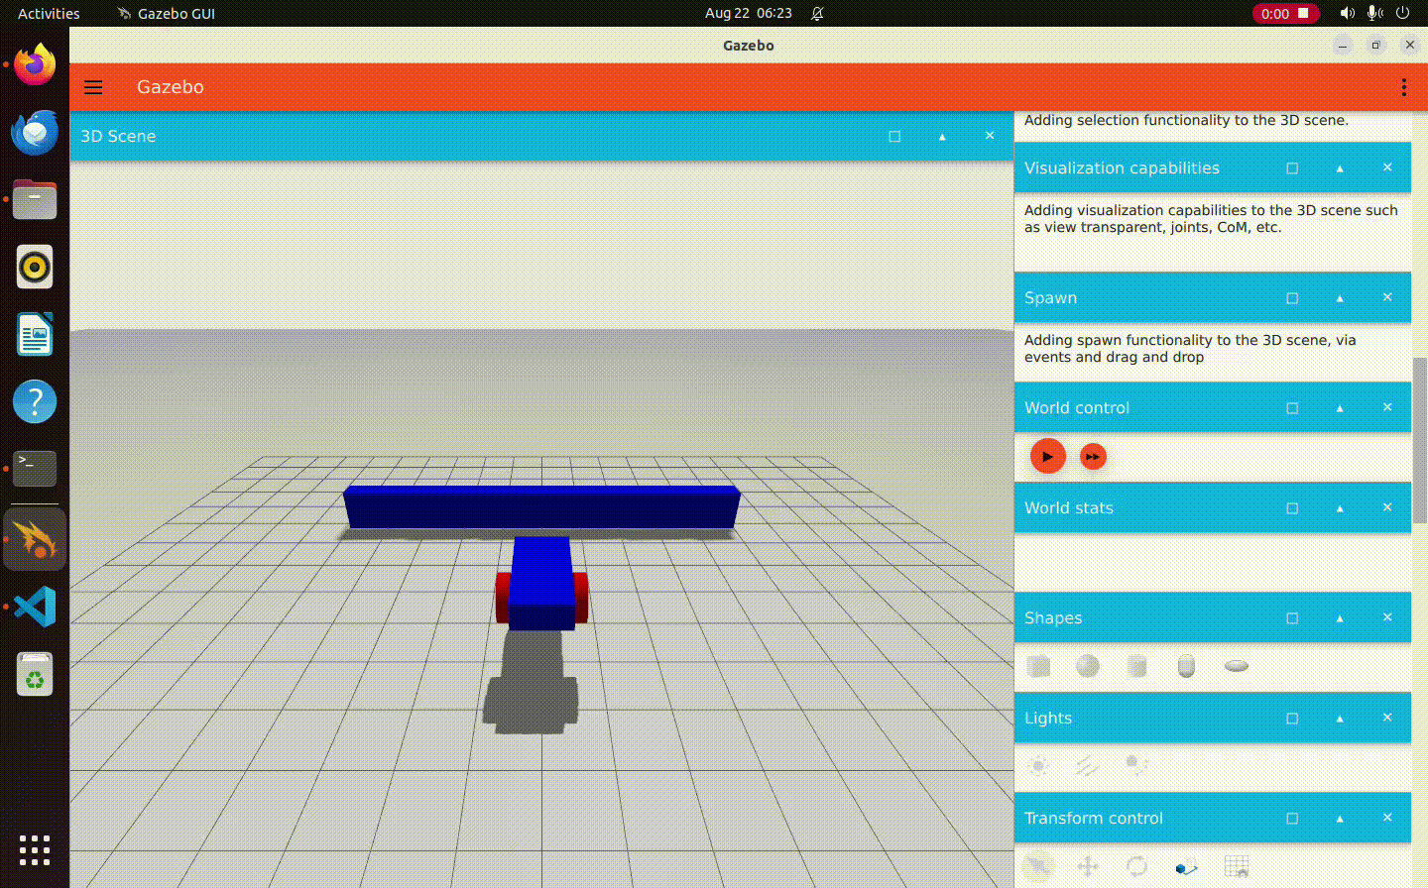Collapse the 3D Scene panel
Screen dimensions: 1428x888
click(942, 137)
